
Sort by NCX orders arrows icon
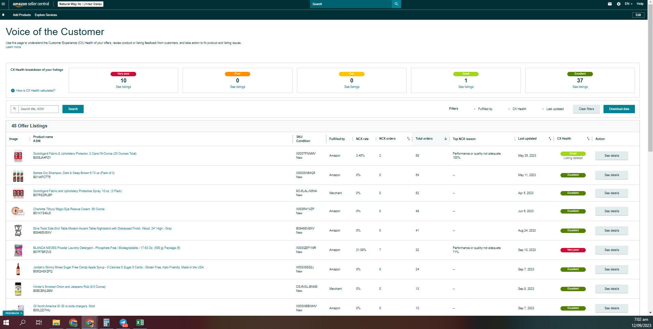tap(408, 139)
